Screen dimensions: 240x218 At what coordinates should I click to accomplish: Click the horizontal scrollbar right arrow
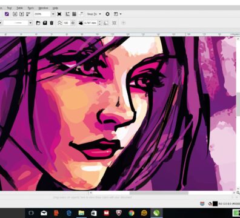(234, 193)
